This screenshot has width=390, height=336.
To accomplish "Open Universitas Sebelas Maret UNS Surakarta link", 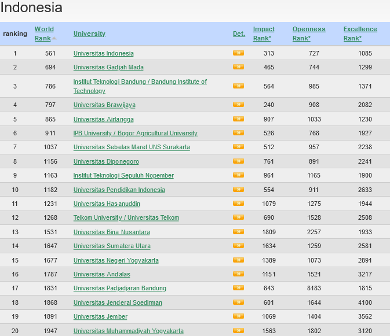I will (x=132, y=147).
